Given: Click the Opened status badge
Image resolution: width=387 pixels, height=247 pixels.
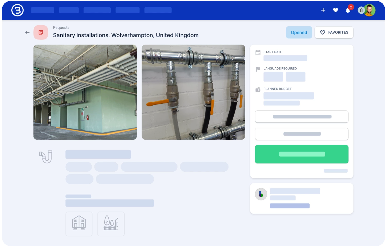Looking at the screenshot, I should (x=299, y=32).
